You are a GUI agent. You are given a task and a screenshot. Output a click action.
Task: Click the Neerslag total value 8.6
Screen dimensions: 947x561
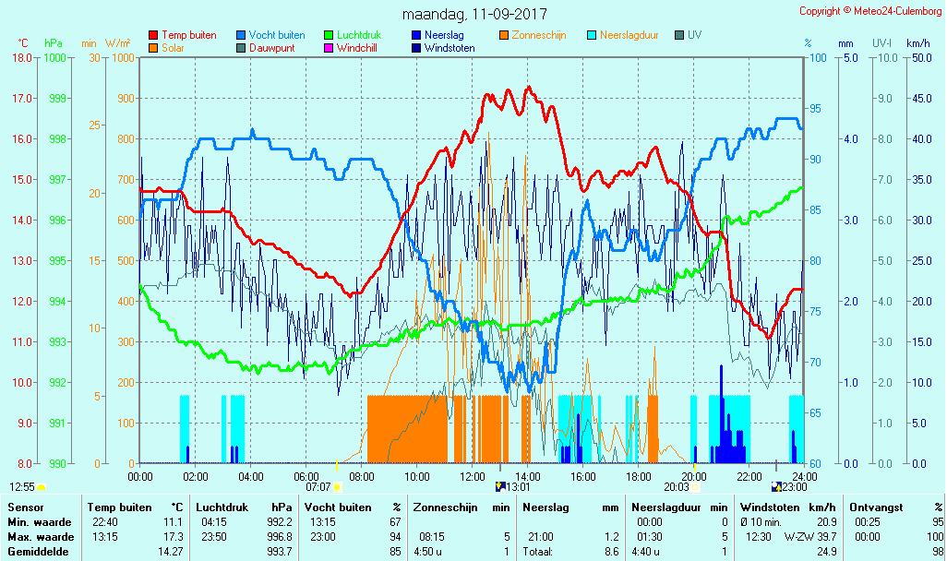612,552
